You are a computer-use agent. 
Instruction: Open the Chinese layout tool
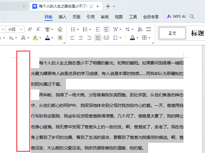point(116,29)
